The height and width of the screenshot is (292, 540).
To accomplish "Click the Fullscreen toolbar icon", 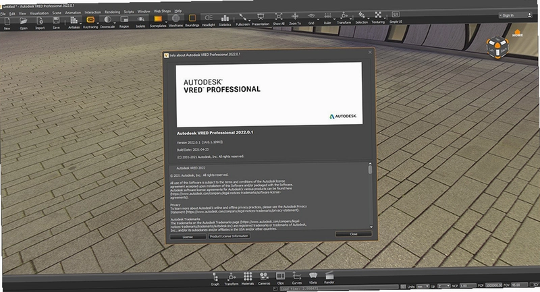I will (242, 18).
